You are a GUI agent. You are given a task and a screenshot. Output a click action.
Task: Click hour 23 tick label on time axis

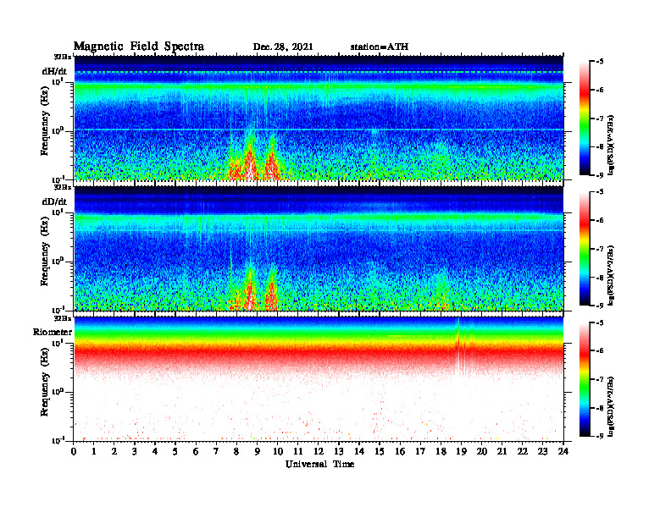[x=543, y=451]
